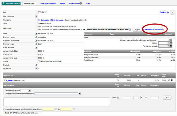Click the Total Margin row label

tap(89, 60)
